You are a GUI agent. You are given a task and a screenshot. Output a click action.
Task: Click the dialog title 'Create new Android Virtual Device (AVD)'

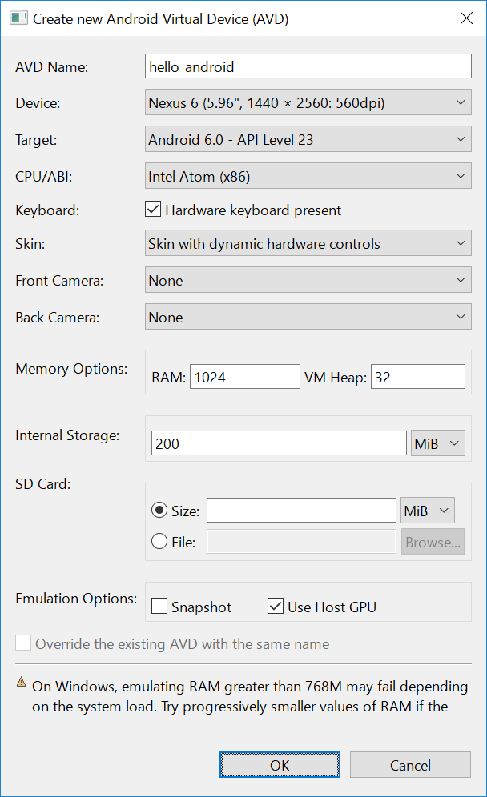(x=161, y=19)
